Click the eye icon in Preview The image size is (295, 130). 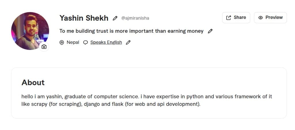pos(260,18)
